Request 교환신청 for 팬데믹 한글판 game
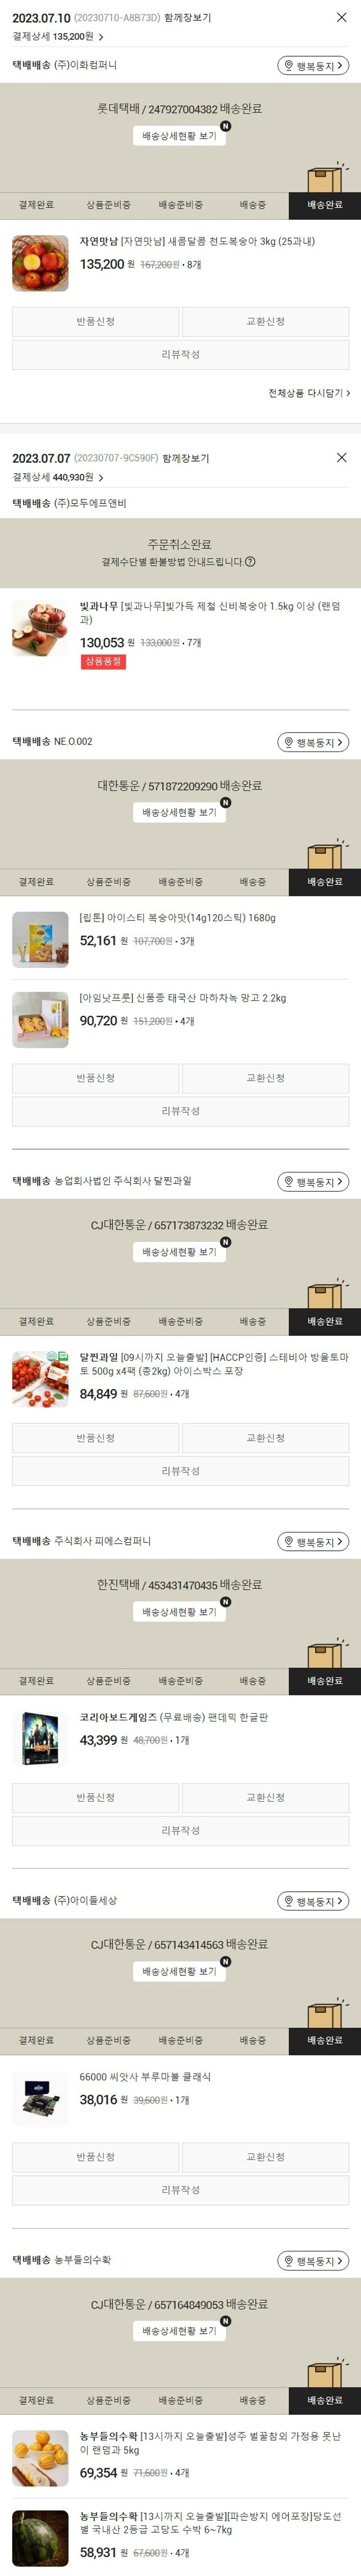This screenshot has height=2576, width=361. click(266, 1797)
